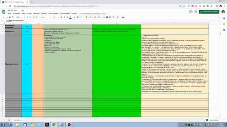Image resolution: width=227 pixels, height=127 pixels.
Task: Select the sheet tab at bottom
Action: (19, 120)
